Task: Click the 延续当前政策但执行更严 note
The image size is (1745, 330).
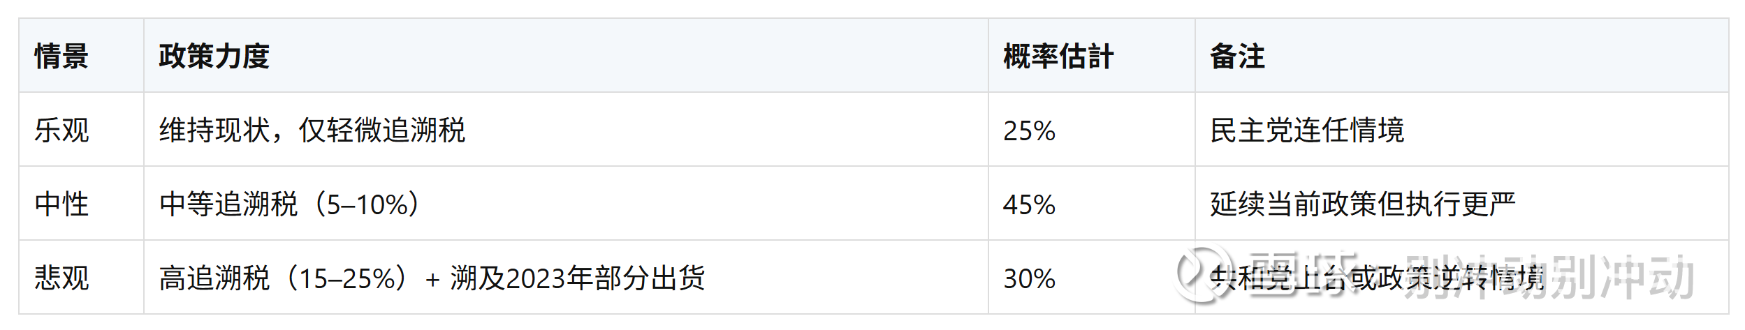Action: 1362,204
